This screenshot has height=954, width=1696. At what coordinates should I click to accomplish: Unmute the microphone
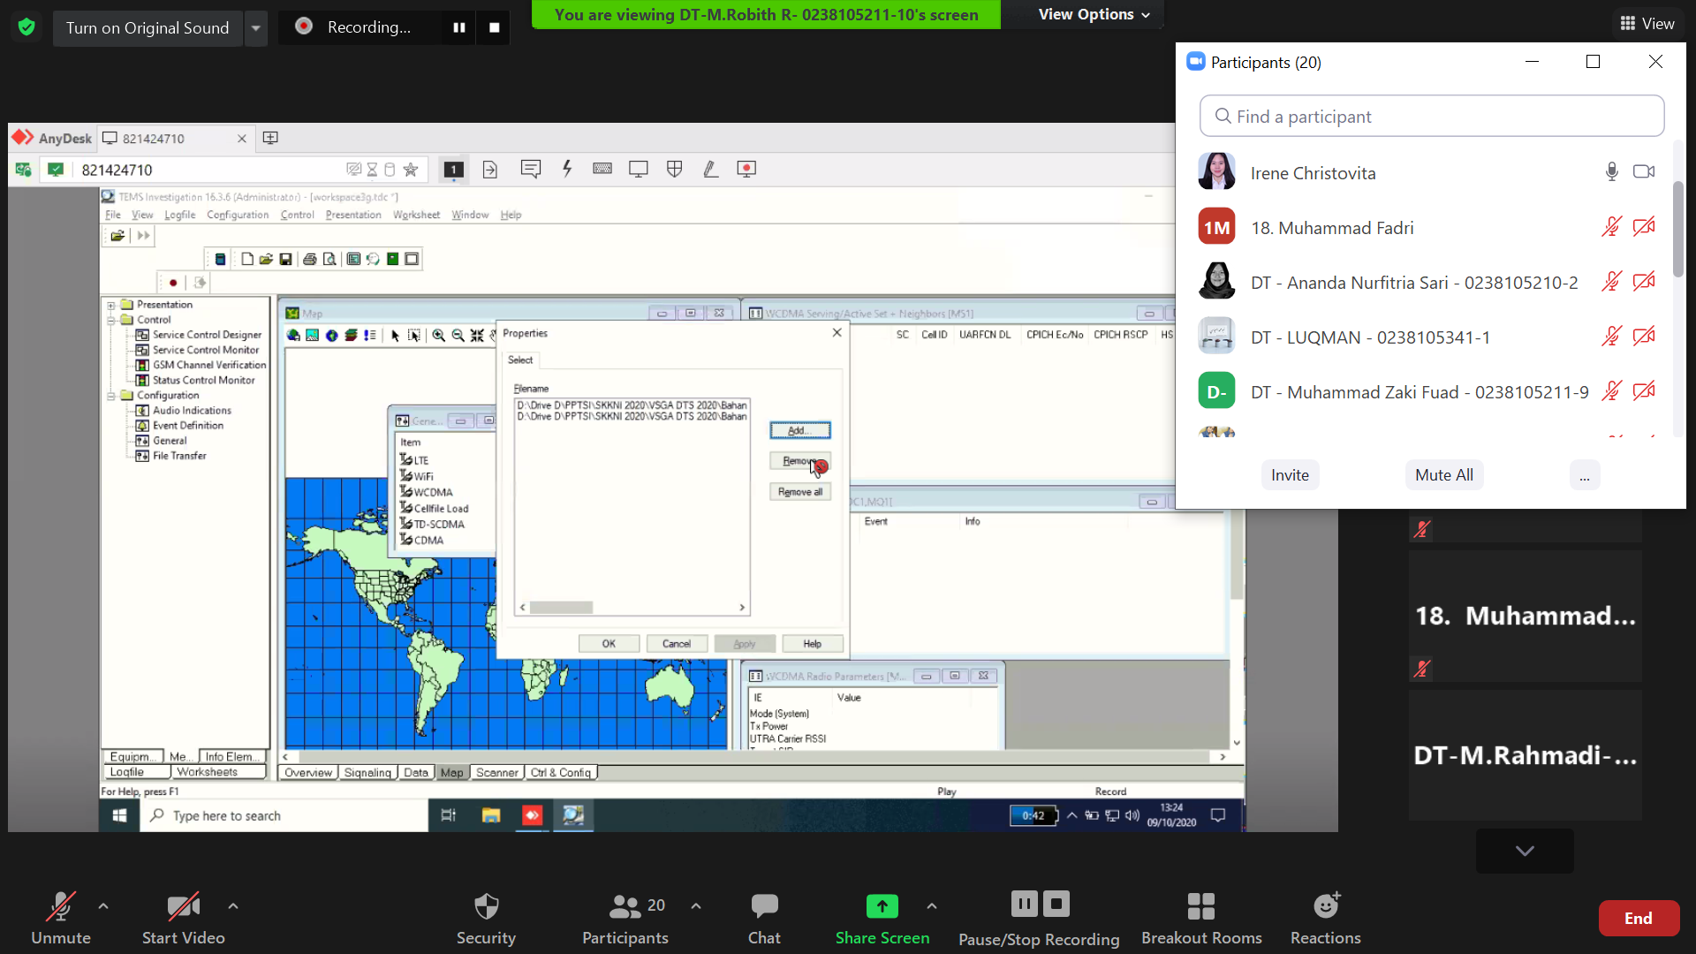[60, 906]
